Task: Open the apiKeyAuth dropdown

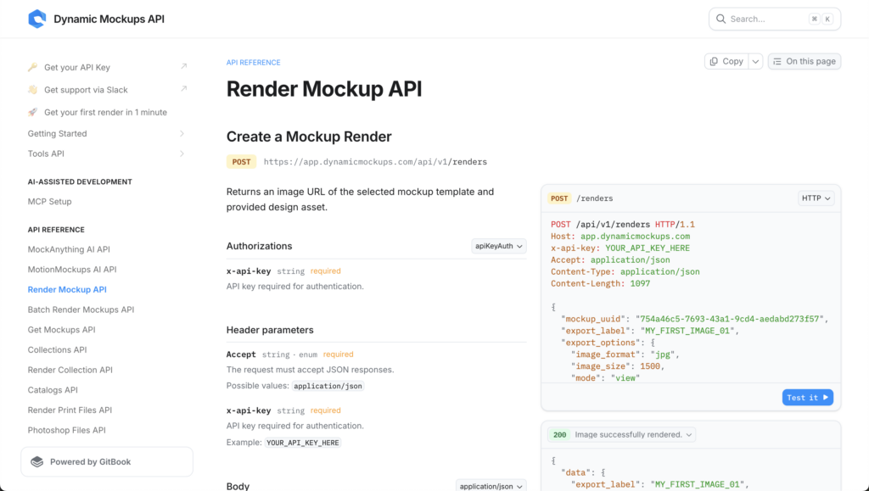Action: tap(499, 246)
